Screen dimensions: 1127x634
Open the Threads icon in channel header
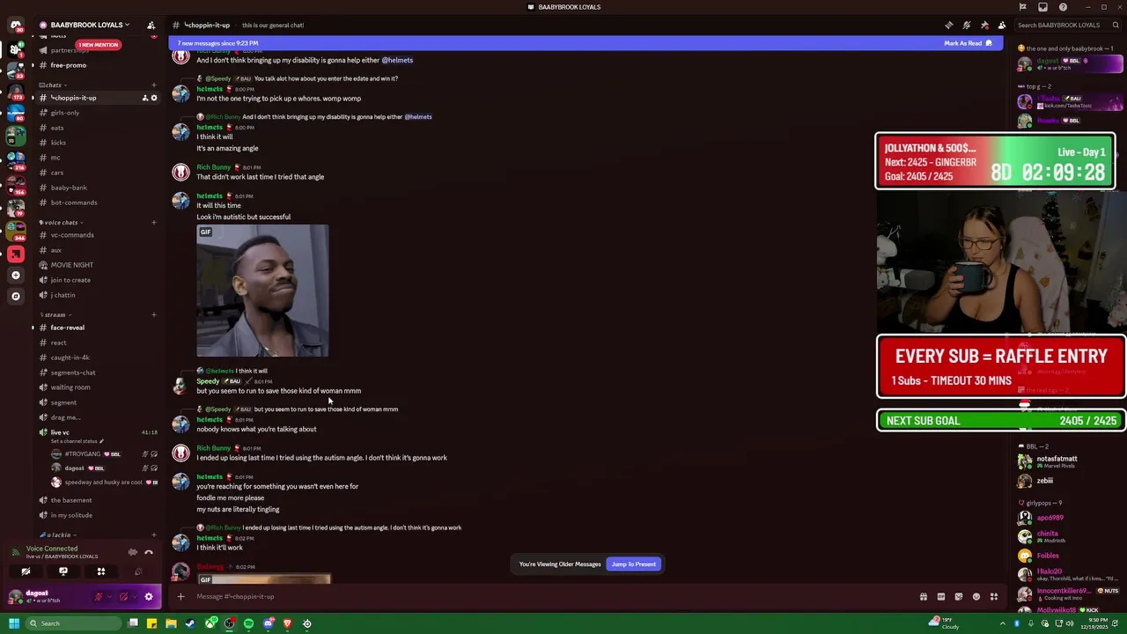(948, 25)
